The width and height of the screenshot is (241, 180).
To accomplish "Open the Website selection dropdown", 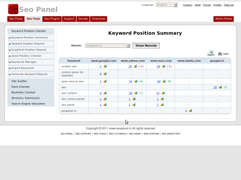I will click(x=108, y=45).
